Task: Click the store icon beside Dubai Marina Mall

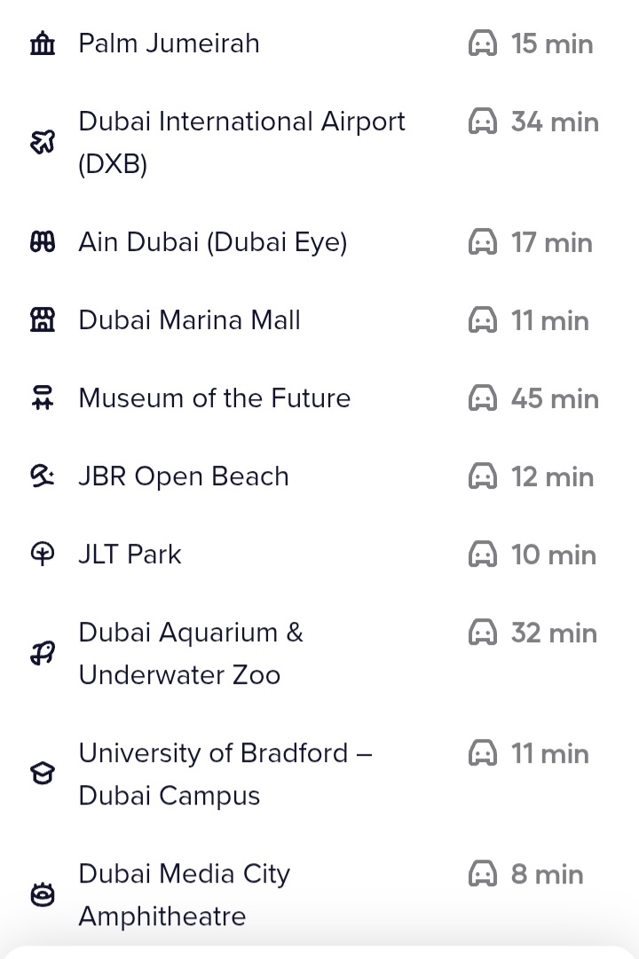Action: point(42,320)
